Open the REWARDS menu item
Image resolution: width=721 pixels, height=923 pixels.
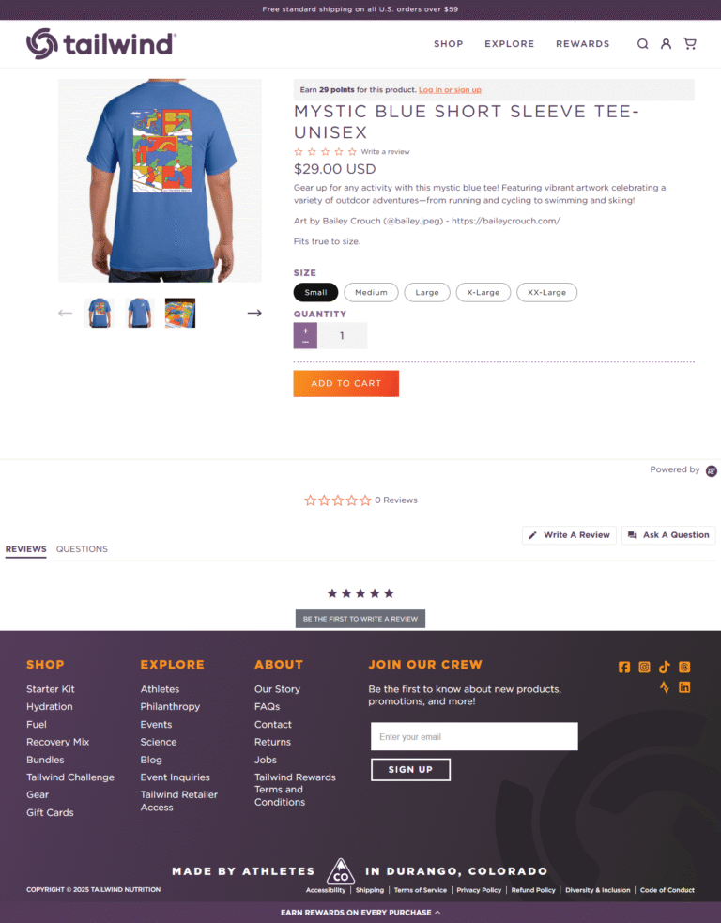pyautogui.click(x=583, y=44)
